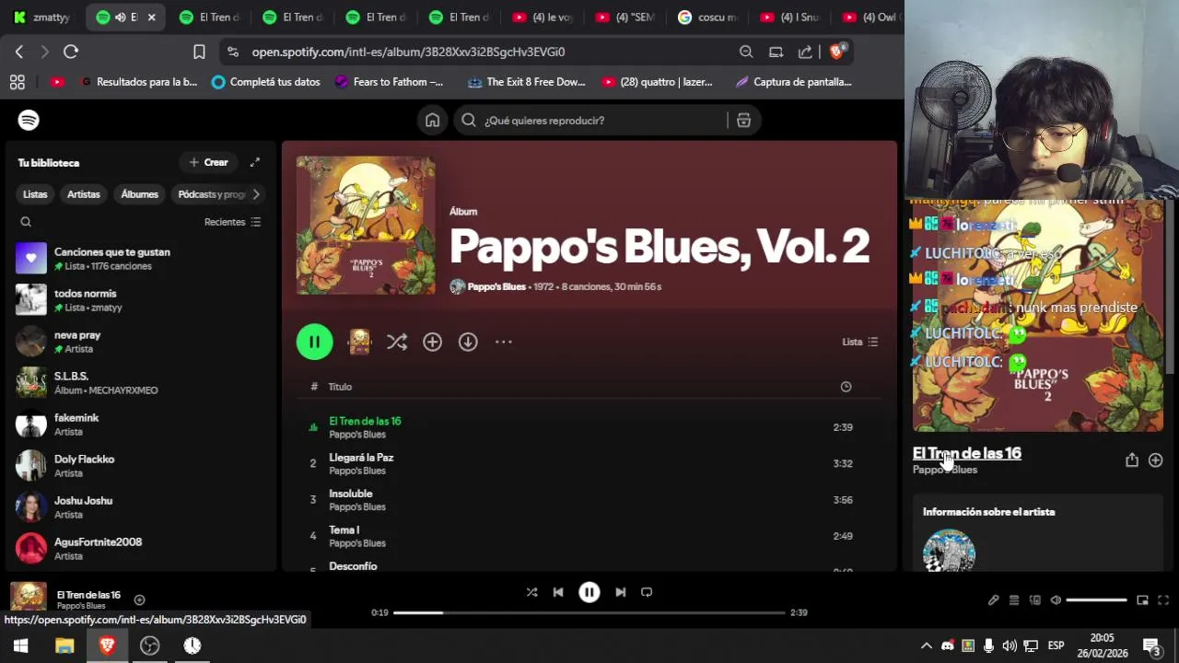Image resolution: width=1179 pixels, height=663 pixels.
Task: Open the Browse icon in Spotify search bar
Action: 743,121
